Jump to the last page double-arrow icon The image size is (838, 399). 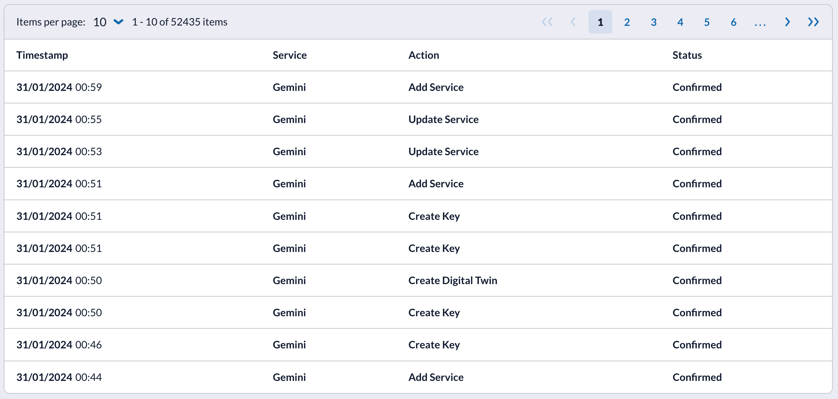click(x=813, y=22)
